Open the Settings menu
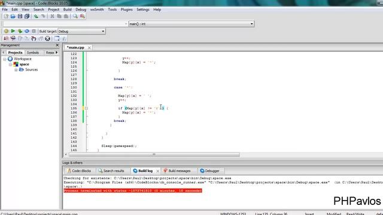The image size is (383, 215). point(143,10)
